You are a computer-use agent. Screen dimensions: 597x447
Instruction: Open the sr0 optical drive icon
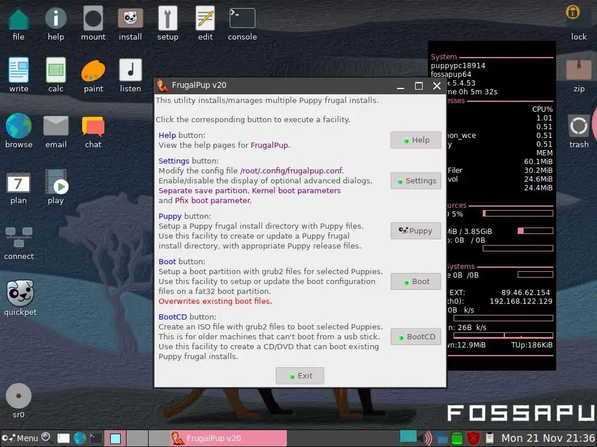[x=18, y=396]
